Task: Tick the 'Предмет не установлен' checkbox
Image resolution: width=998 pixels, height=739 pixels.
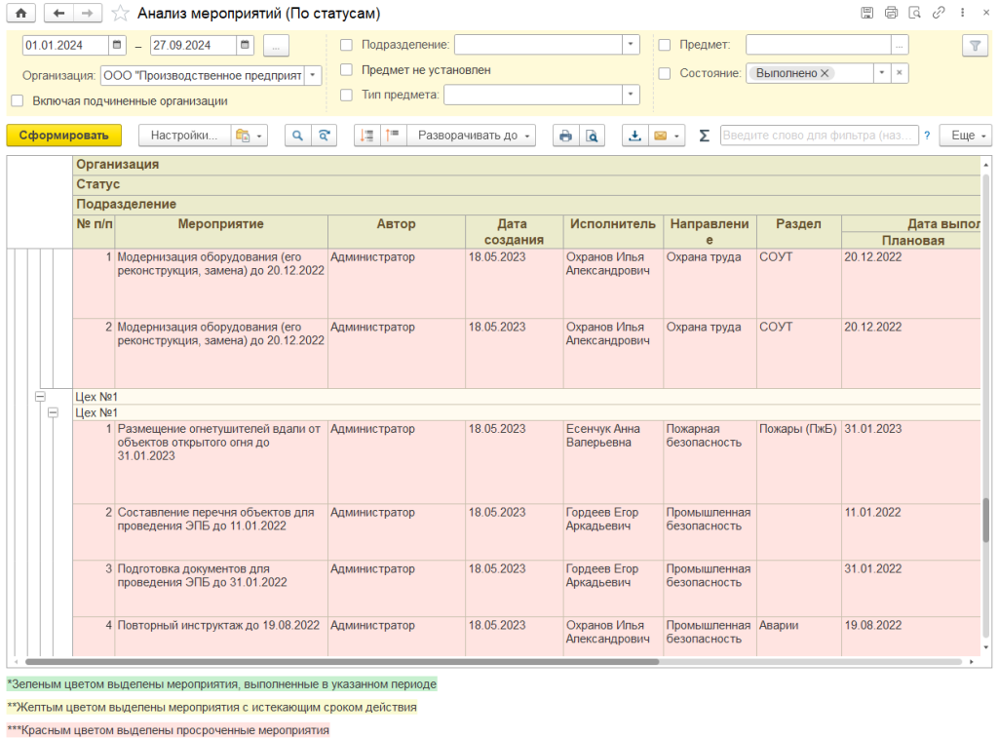Action: click(346, 70)
